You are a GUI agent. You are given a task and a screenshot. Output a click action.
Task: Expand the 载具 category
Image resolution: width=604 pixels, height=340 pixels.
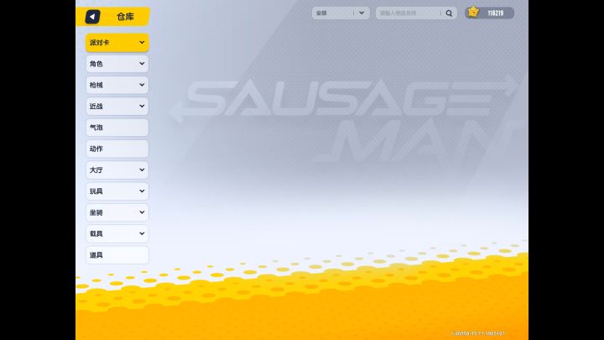click(117, 233)
